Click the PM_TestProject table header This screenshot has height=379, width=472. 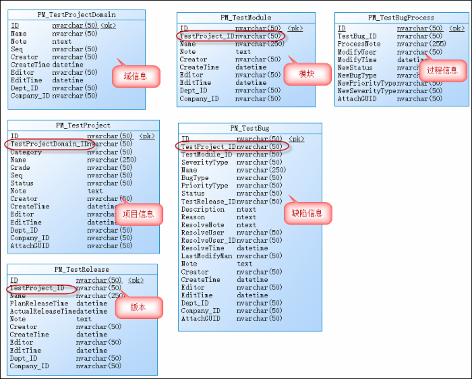[x=84, y=125]
